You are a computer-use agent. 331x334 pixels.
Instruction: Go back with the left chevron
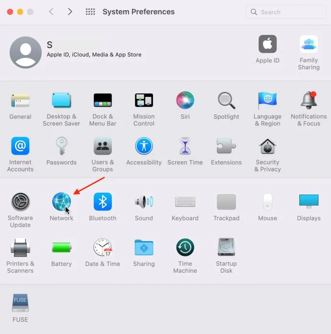[51, 12]
